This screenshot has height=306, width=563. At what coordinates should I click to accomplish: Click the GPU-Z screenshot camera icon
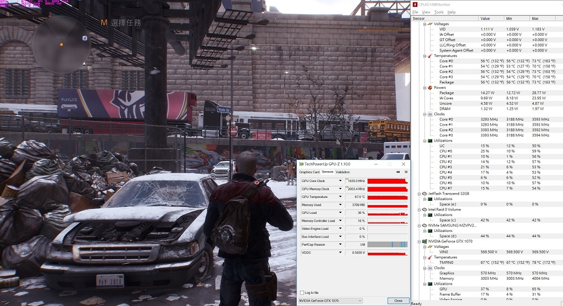tap(398, 172)
